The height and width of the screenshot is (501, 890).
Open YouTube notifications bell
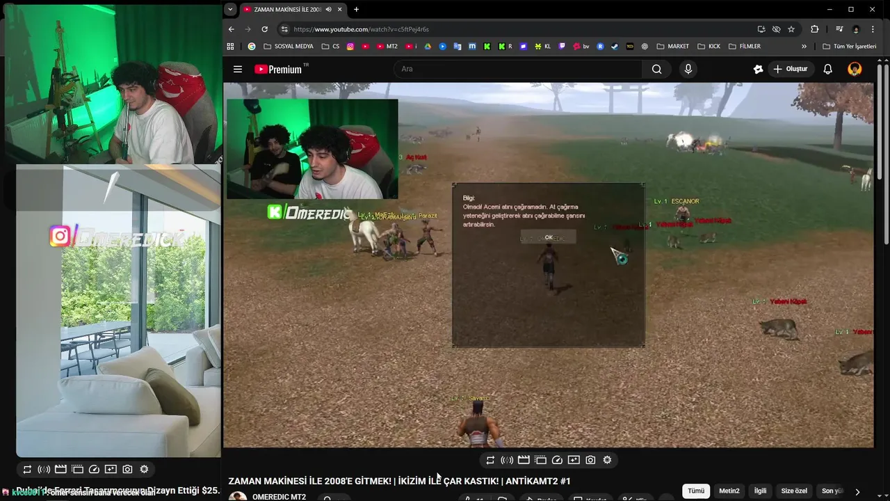tap(827, 69)
